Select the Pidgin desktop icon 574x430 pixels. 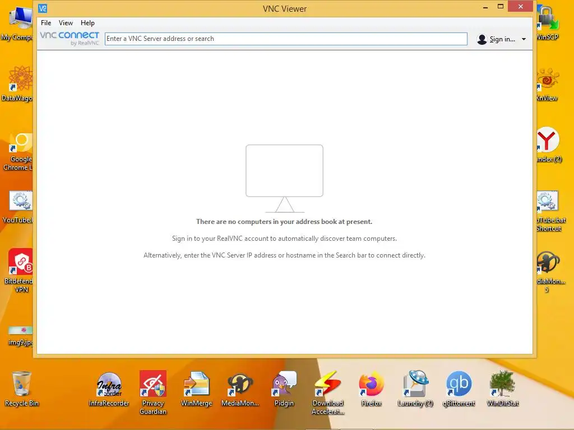(284, 389)
